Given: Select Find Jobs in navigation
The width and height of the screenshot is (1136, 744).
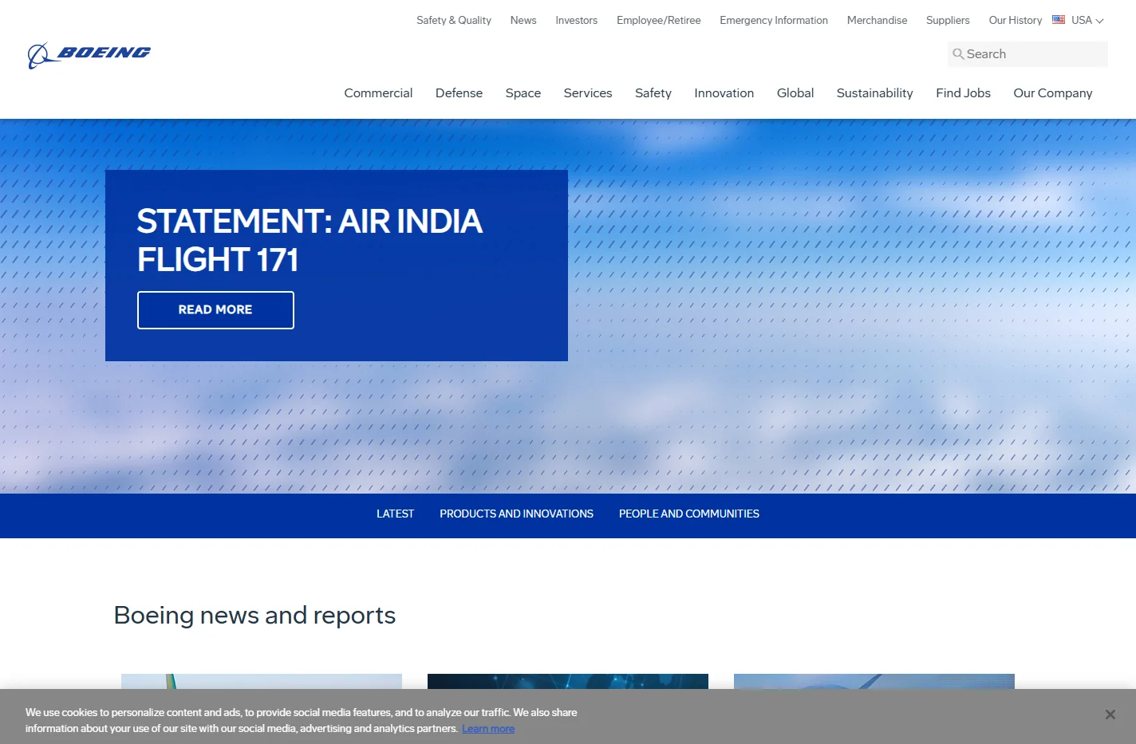Looking at the screenshot, I should [x=963, y=93].
